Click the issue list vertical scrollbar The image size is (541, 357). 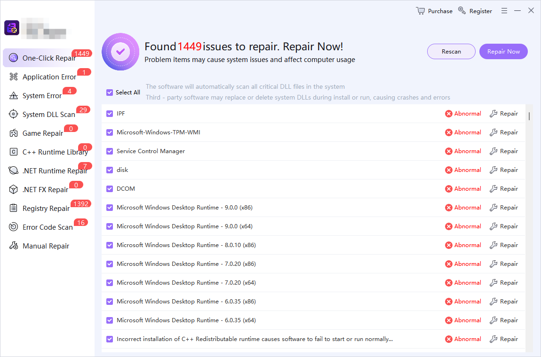pyautogui.click(x=529, y=116)
